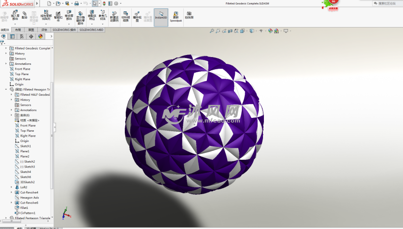403x229 pixels.
Task: Expand Filleted Geodesic Complete root node
Action: pos(6,48)
